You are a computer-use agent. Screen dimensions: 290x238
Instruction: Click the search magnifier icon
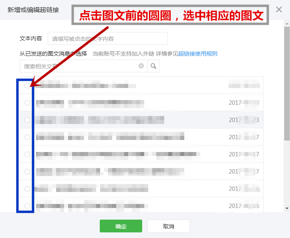(x=153, y=66)
